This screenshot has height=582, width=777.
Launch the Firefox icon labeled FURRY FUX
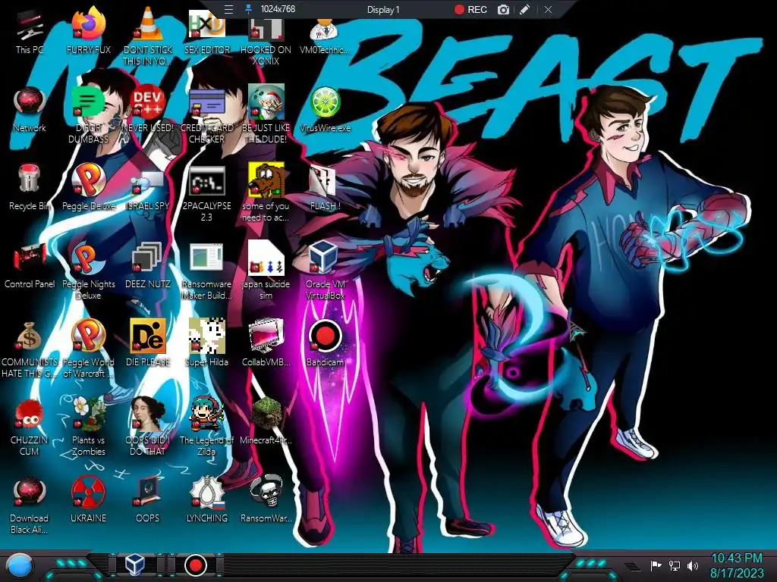click(x=88, y=32)
